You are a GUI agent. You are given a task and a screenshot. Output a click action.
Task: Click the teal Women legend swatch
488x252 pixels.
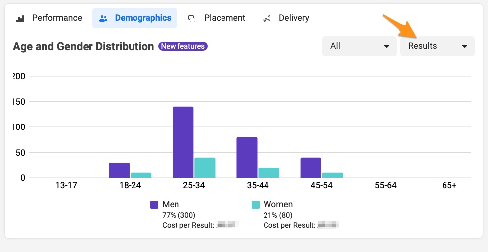pyautogui.click(x=256, y=205)
